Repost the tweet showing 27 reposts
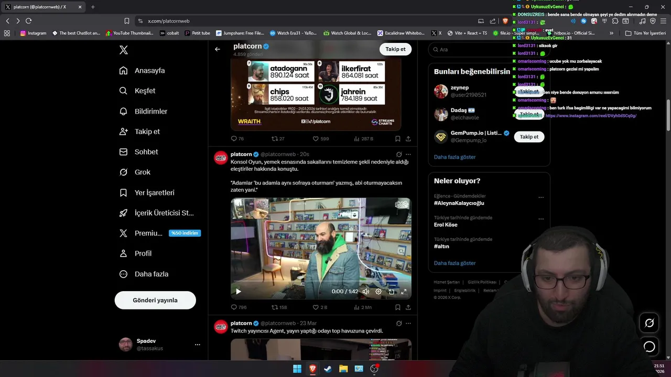 278,139
